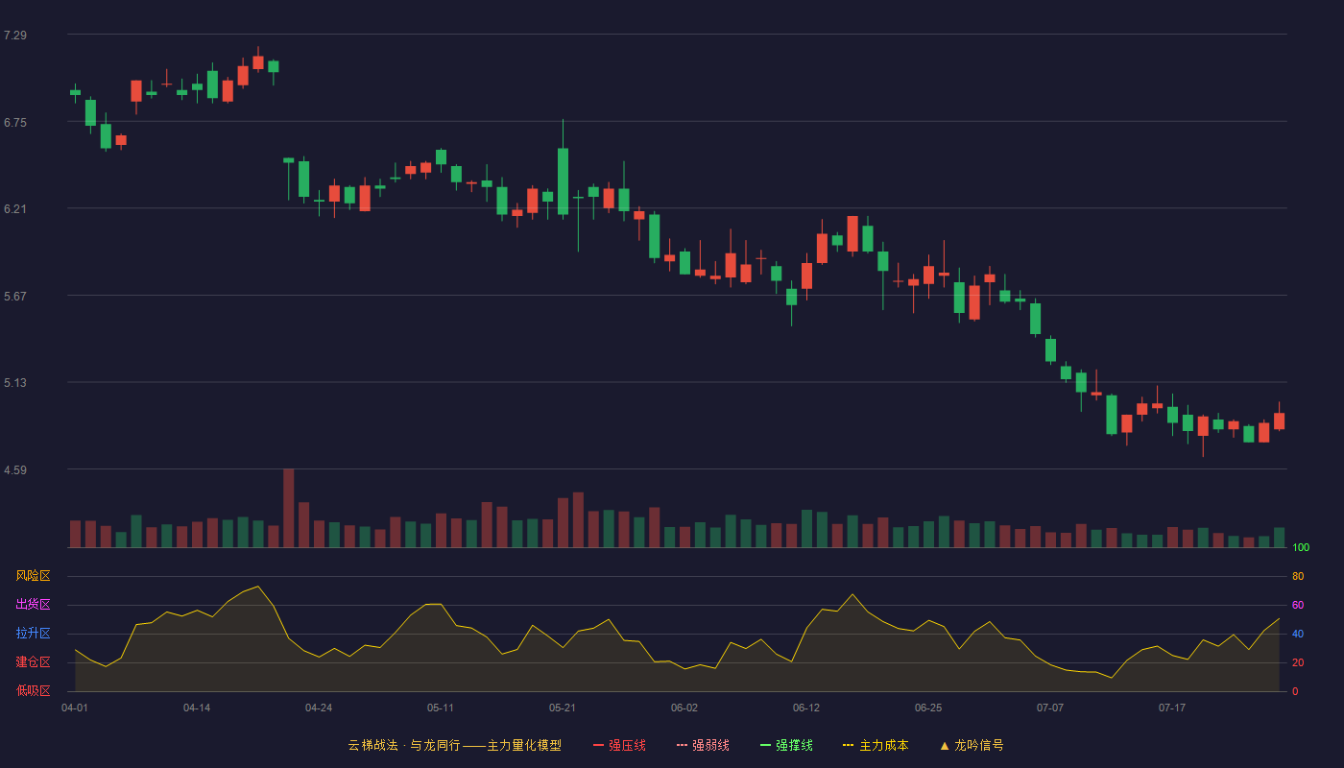Click the chart title 云梯战法 · 与龙同行——主力量化模型
1344x768 pixels.
455,745
